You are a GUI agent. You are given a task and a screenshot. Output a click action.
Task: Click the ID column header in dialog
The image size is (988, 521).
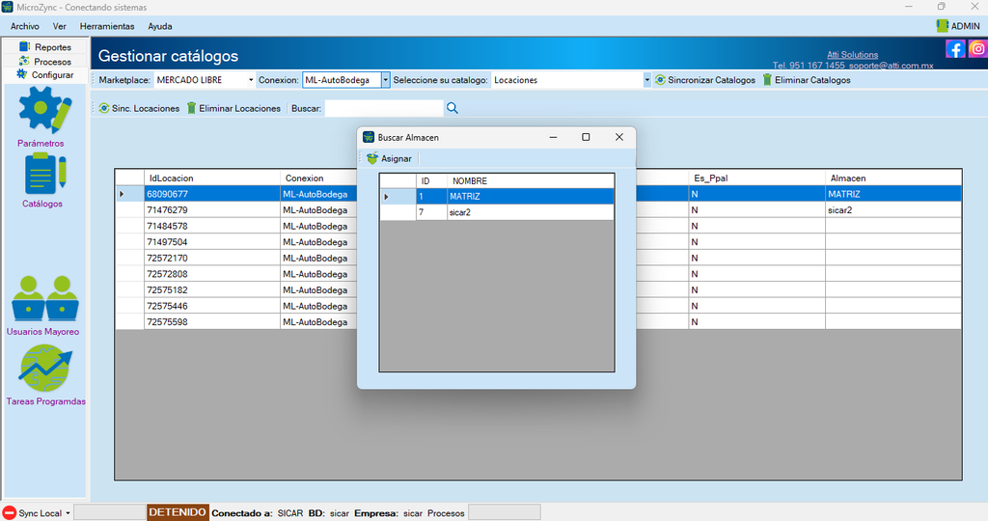(x=431, y=180)
